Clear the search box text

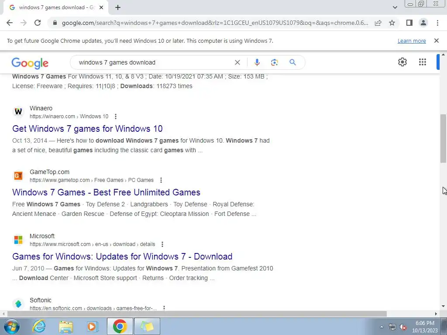pyautogui.click(x=237, y=62)
